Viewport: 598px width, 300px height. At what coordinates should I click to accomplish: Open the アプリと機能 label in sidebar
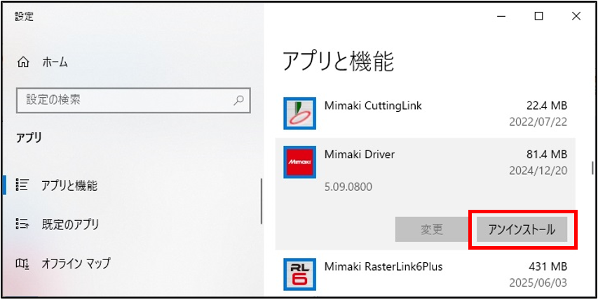click(69, 185)
